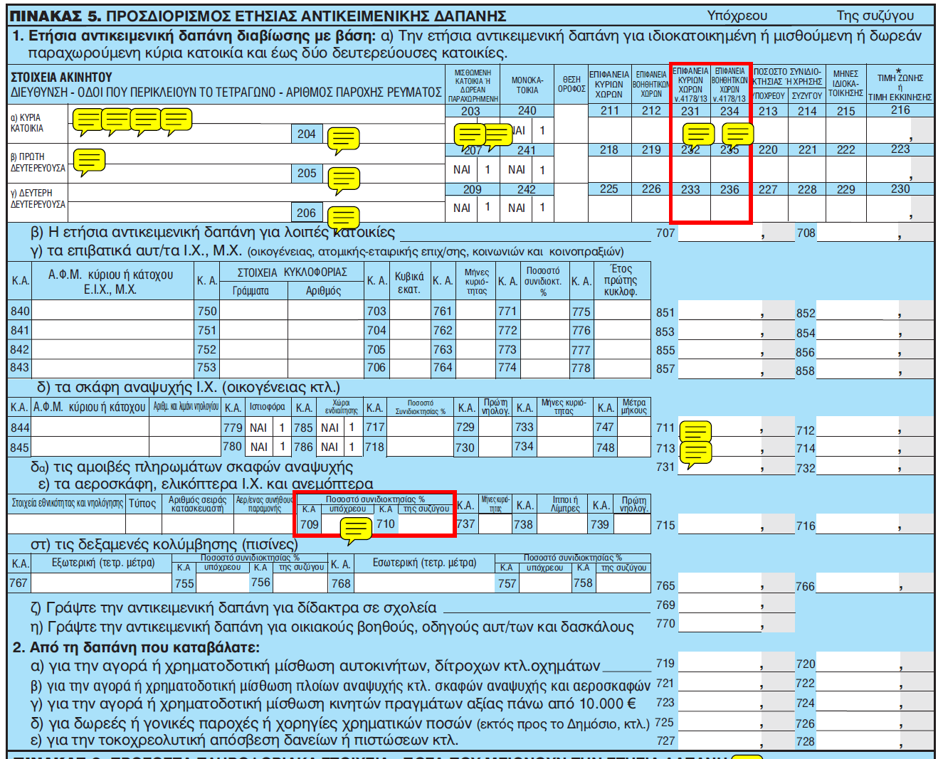Open comment note between codes 709 and 710
The height and width of the screenshot is (759, 943).
(x=355, y=530)
